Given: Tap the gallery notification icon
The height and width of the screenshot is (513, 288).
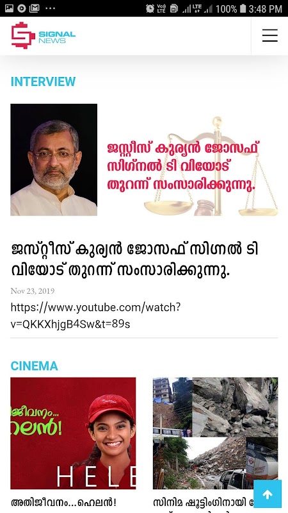Looking at the screenshot, I should (x=9, y=8).
